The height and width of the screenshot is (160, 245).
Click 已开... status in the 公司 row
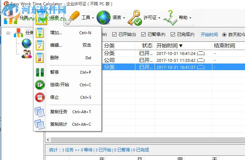(x=146, y=60)
